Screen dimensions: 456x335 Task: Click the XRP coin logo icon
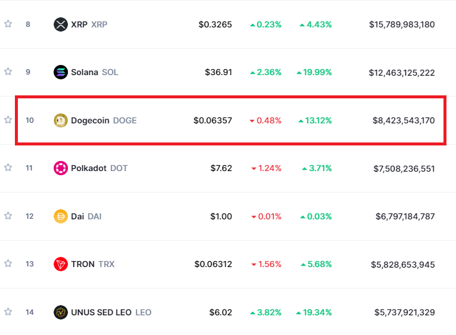pos(61,24)
